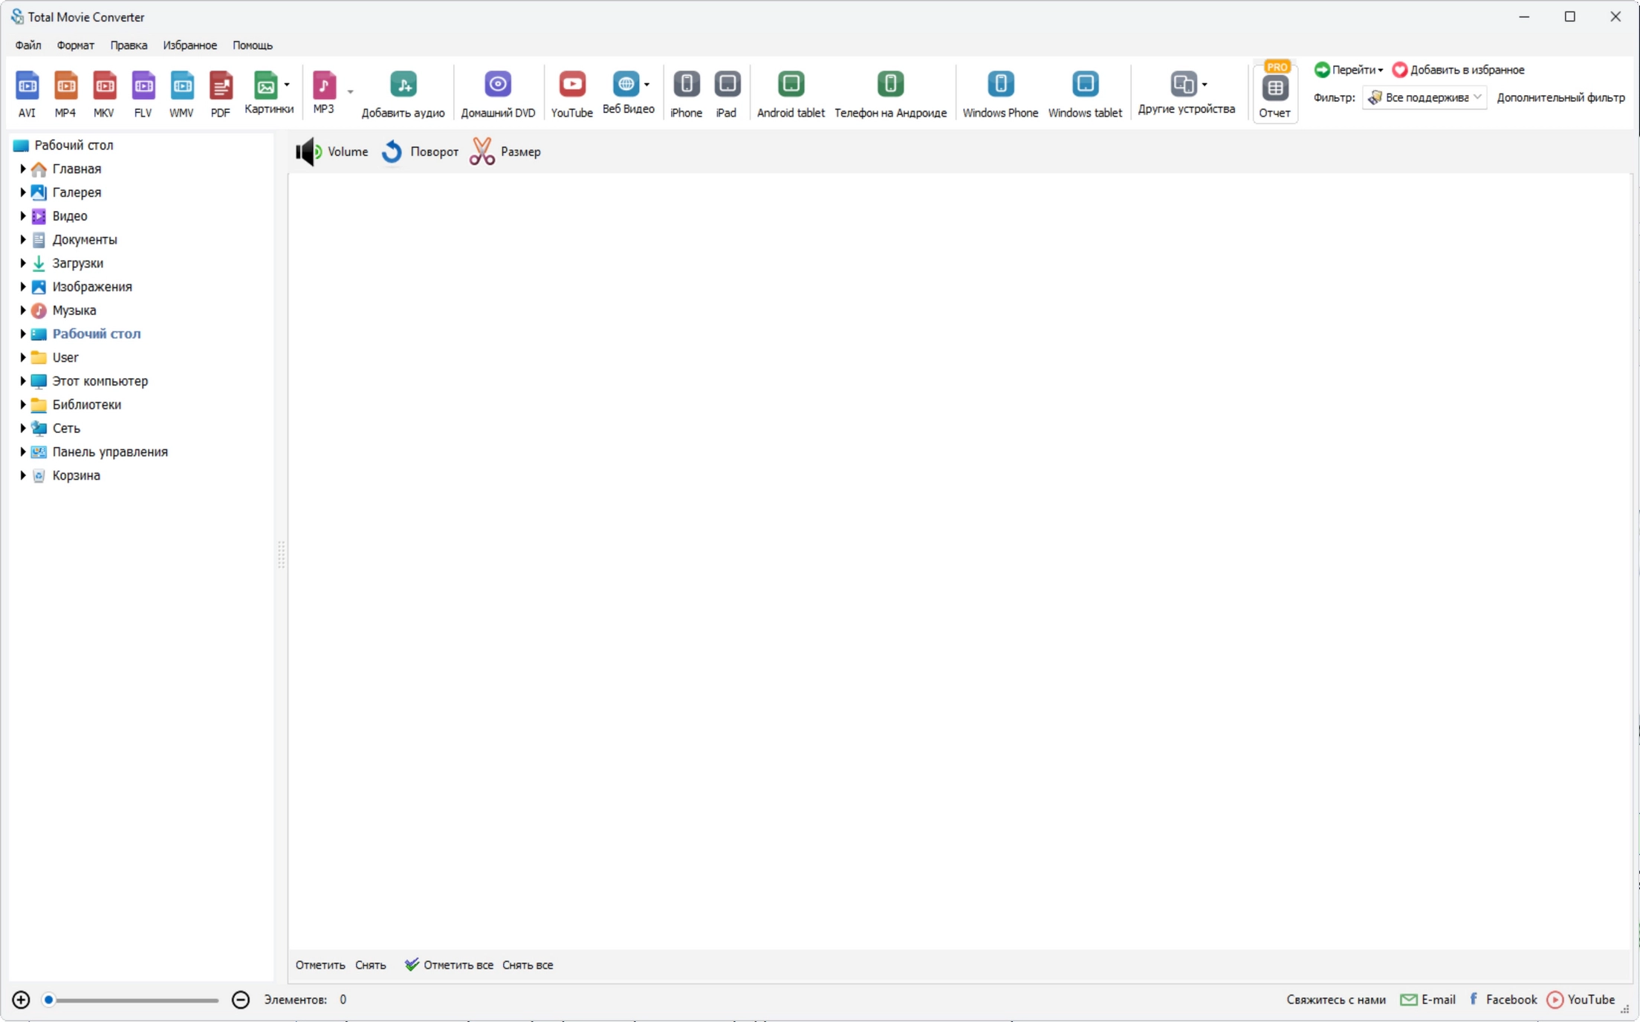Check all files with Отметить все
1640x1022 pixels.
click(x=449, y=965)
